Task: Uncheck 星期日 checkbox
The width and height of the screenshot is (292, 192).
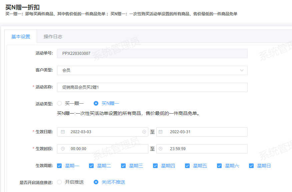Action: click(251, 166)
